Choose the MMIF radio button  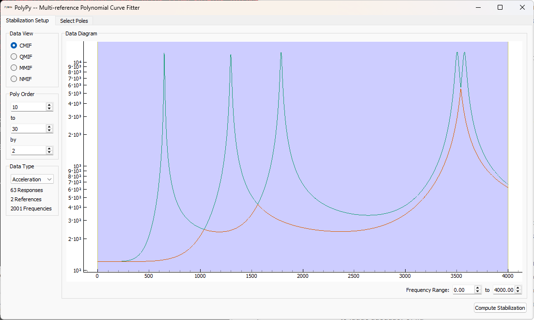[14, 68]
